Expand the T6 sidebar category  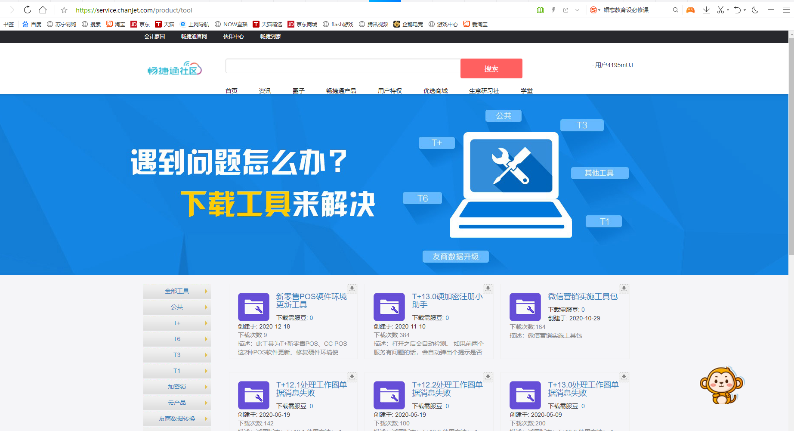[x=177, y=339]
